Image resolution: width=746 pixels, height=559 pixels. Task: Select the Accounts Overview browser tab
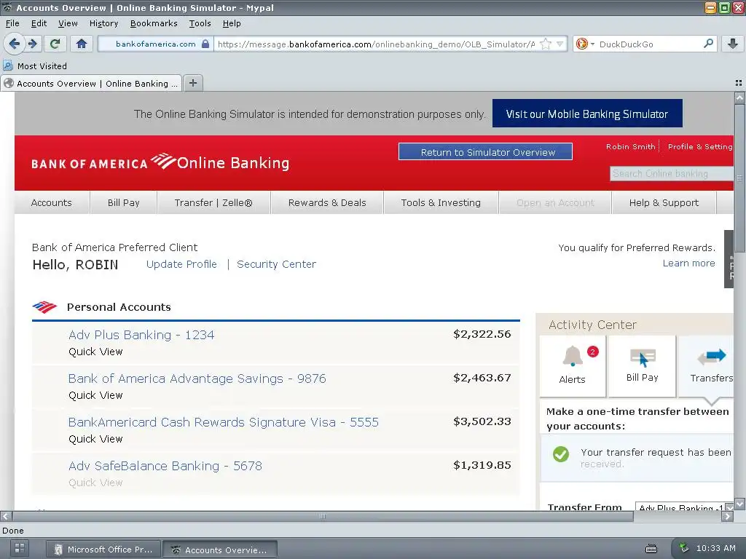coord(91,83)
